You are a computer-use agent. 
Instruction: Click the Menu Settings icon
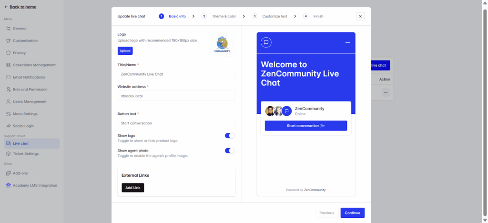pos(9,114)
